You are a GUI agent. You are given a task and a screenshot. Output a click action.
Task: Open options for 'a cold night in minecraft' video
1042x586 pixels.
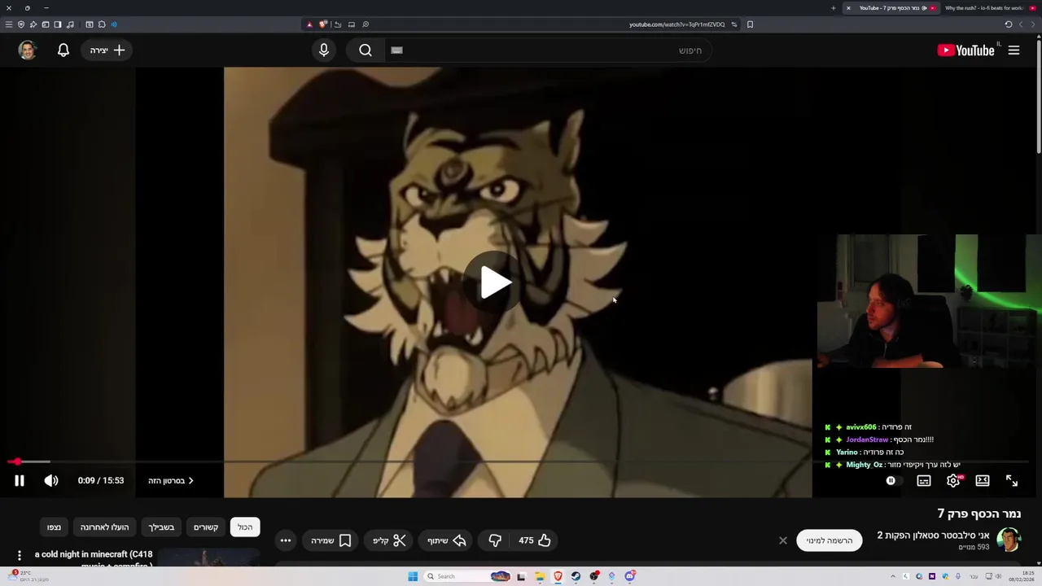(x=20, y=556)
